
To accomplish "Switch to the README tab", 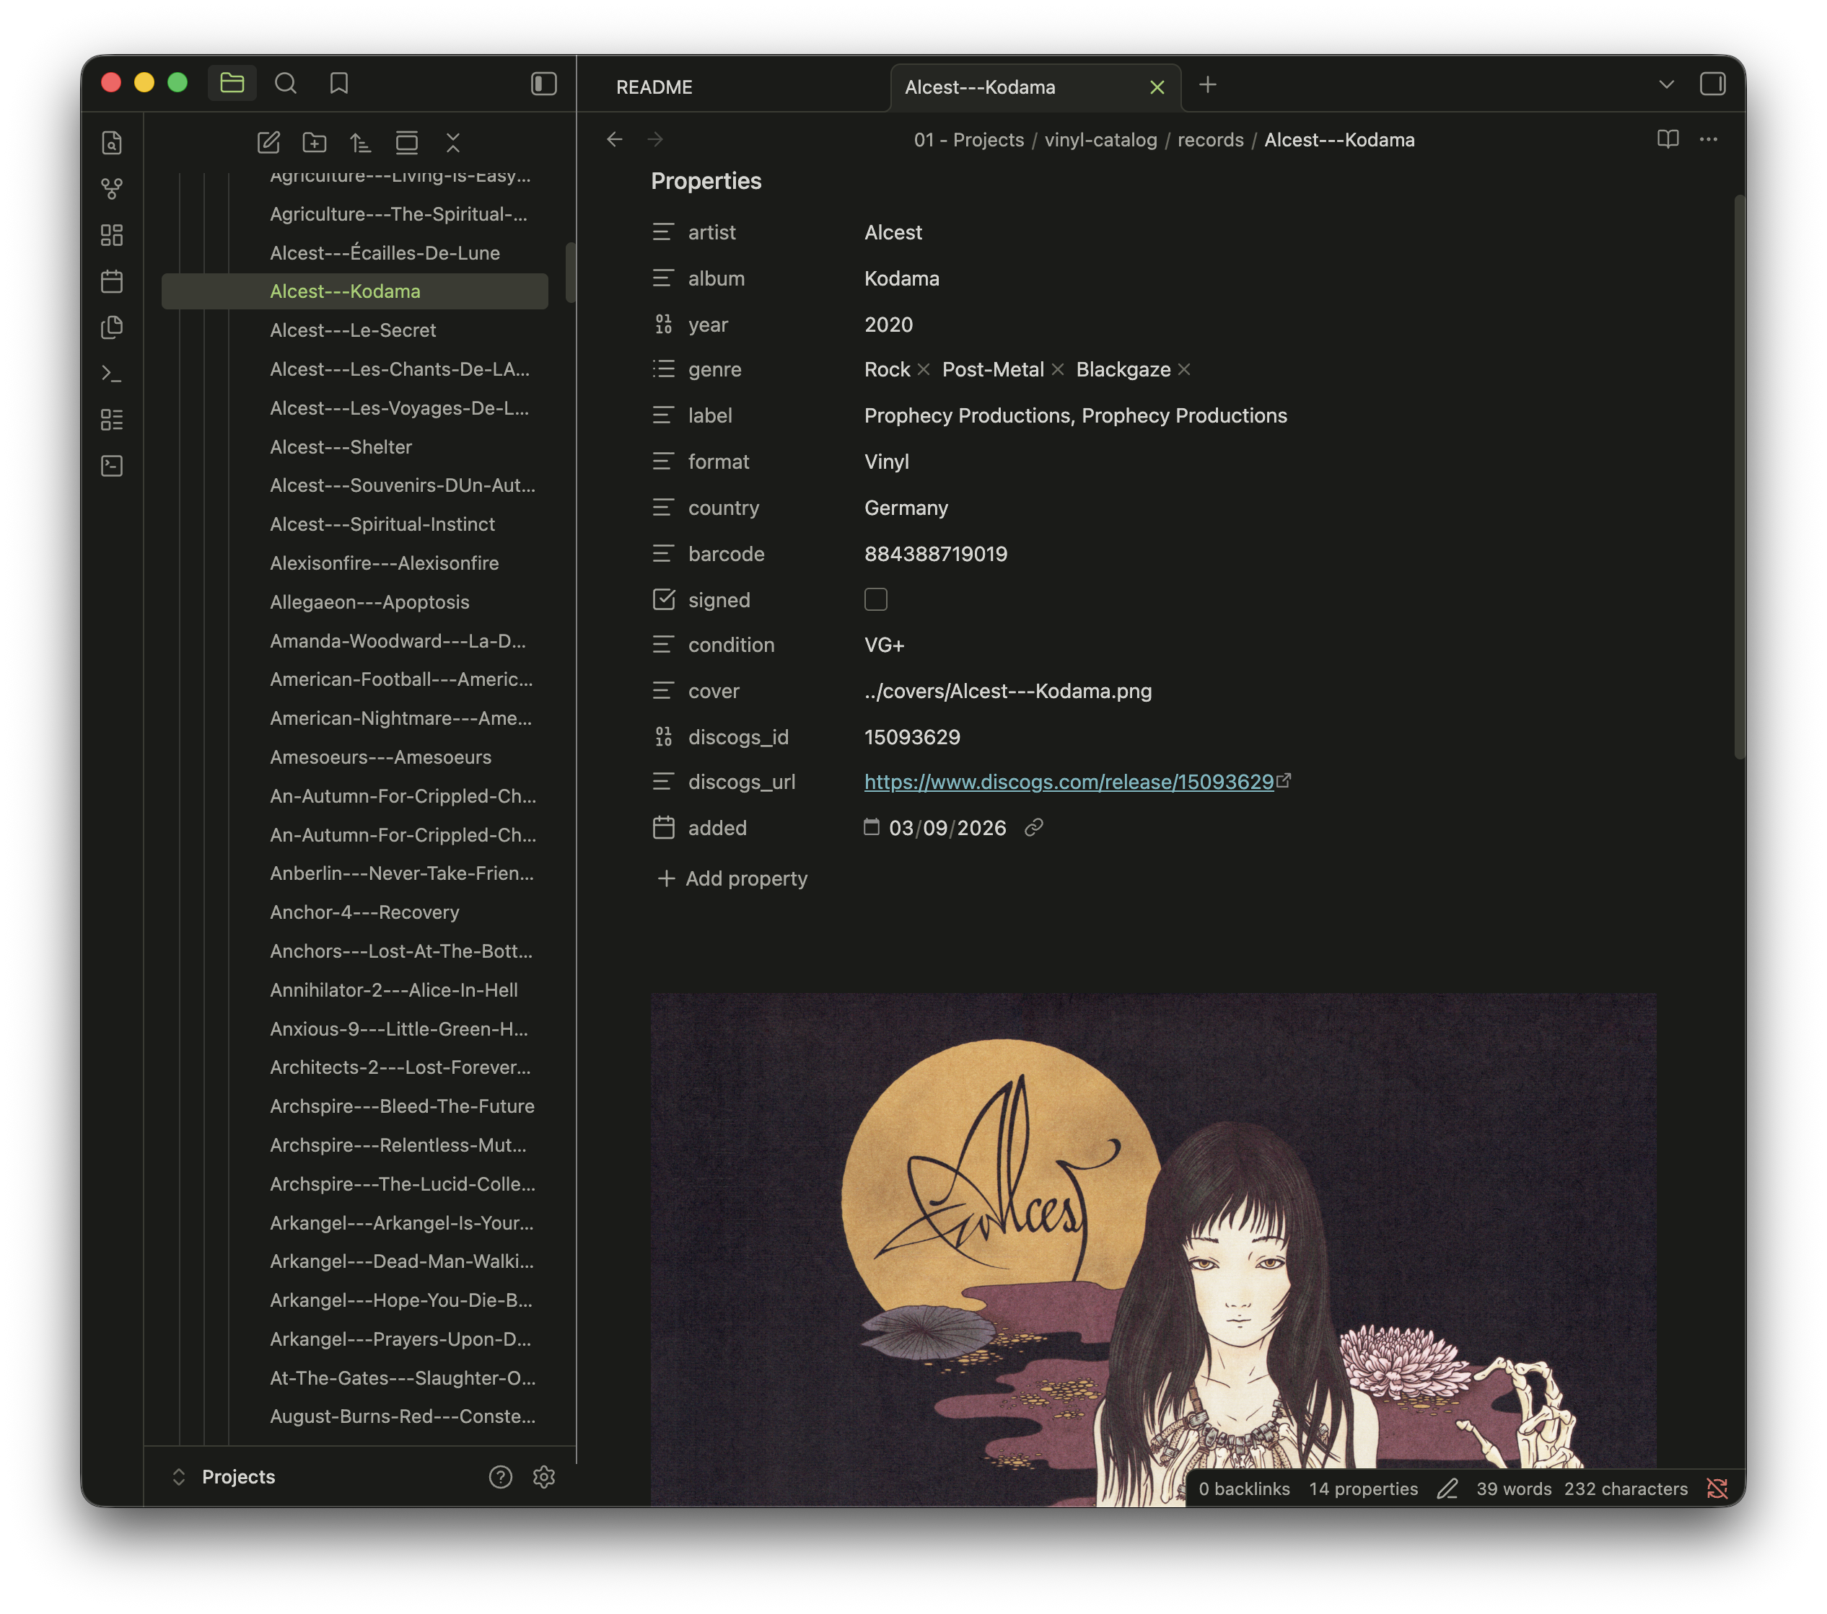I will (x=654, y=87).
